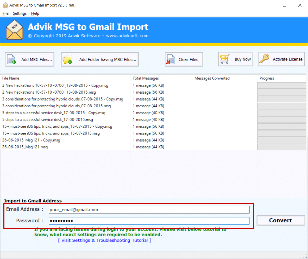Click the Activate License key icon
Image resolution: width=308 pixels, height=259 pixels.
pyautogui.click(x=264, y=59)
